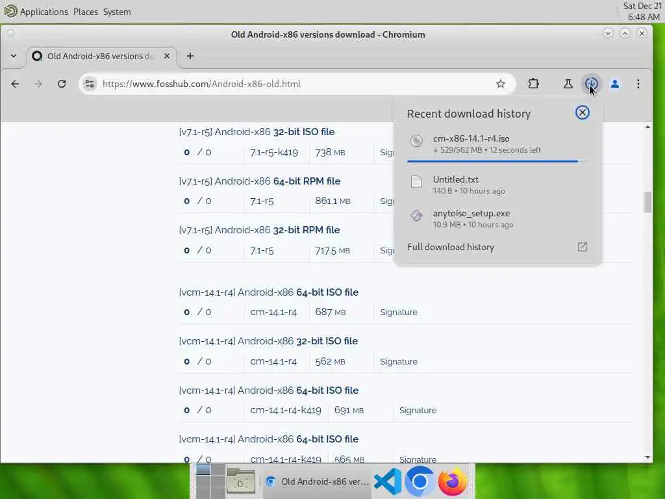This screenshot has width=665, height=499.
Task: Open full download history external icon
Action: point(583,247)
